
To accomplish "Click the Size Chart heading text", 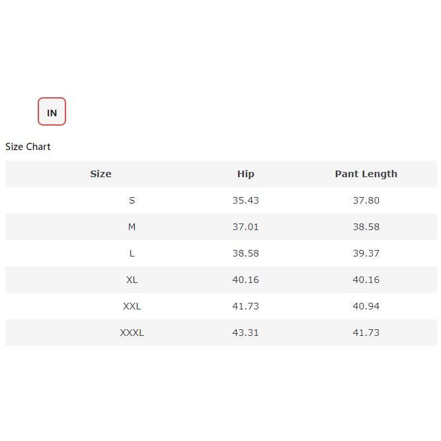I will click(28, 147).
